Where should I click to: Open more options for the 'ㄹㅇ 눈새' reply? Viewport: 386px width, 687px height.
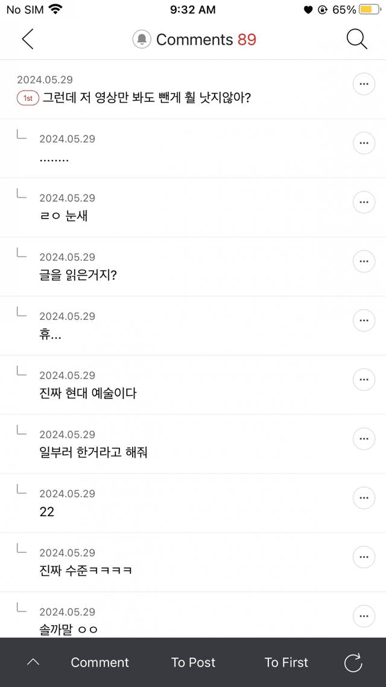[363, 202]
